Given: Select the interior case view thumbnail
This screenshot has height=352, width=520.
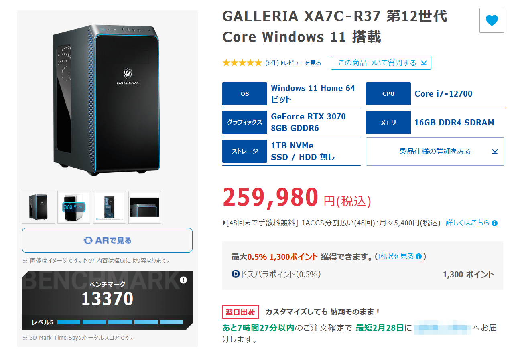Looking at the screenshot, I should 110,207.
